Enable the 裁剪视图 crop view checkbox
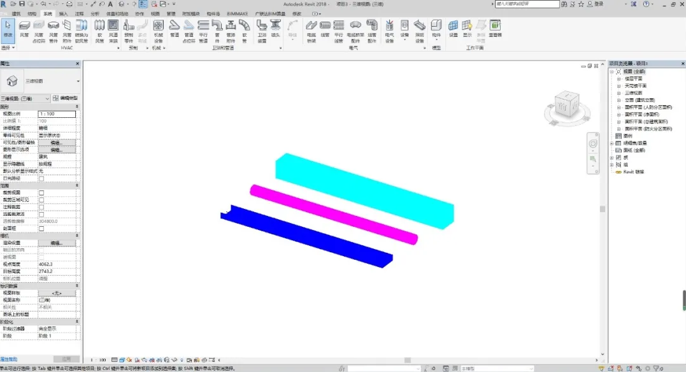 [41, 192]
